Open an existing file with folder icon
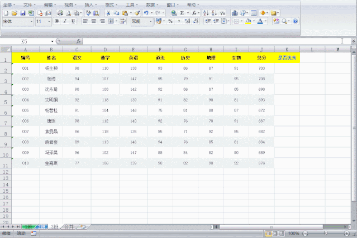Image resolution: width=357 pixels, height=238 pixels. point(15,13)
